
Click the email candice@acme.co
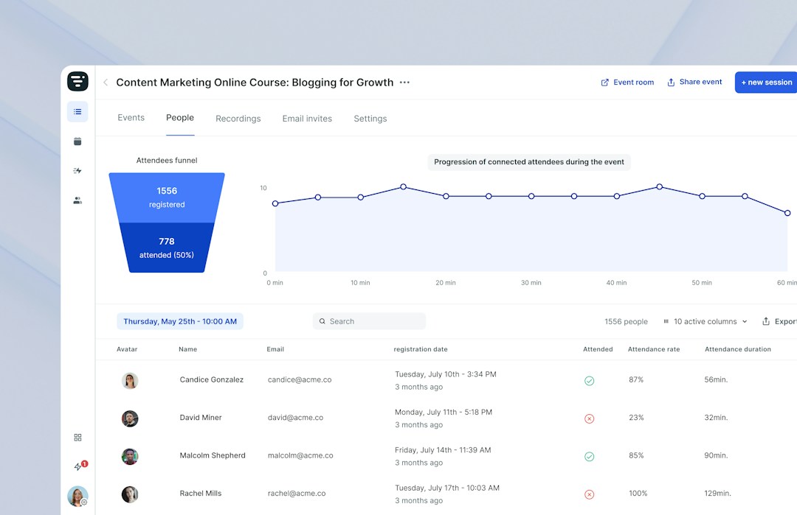pos(300,379)
